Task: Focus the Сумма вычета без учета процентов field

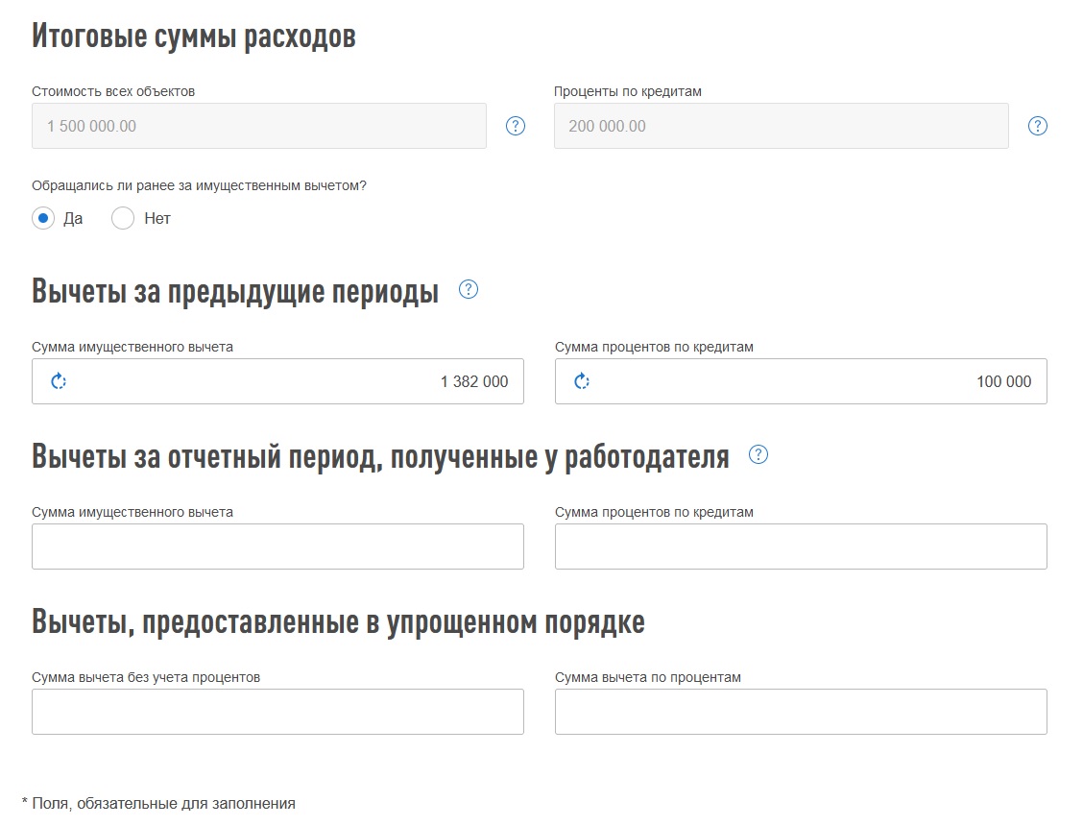Action: coord(277,712)
